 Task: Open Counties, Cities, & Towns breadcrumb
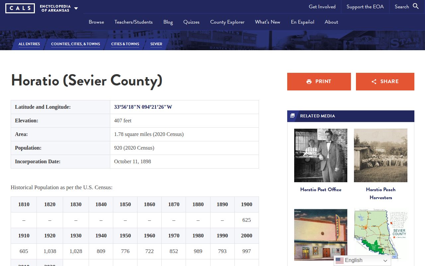[75, 44]
